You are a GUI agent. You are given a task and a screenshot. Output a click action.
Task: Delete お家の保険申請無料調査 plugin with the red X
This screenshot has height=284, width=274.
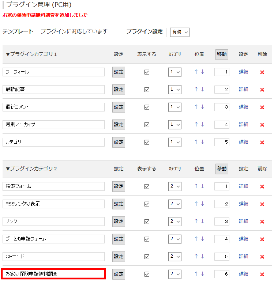[x=262, y=274]
